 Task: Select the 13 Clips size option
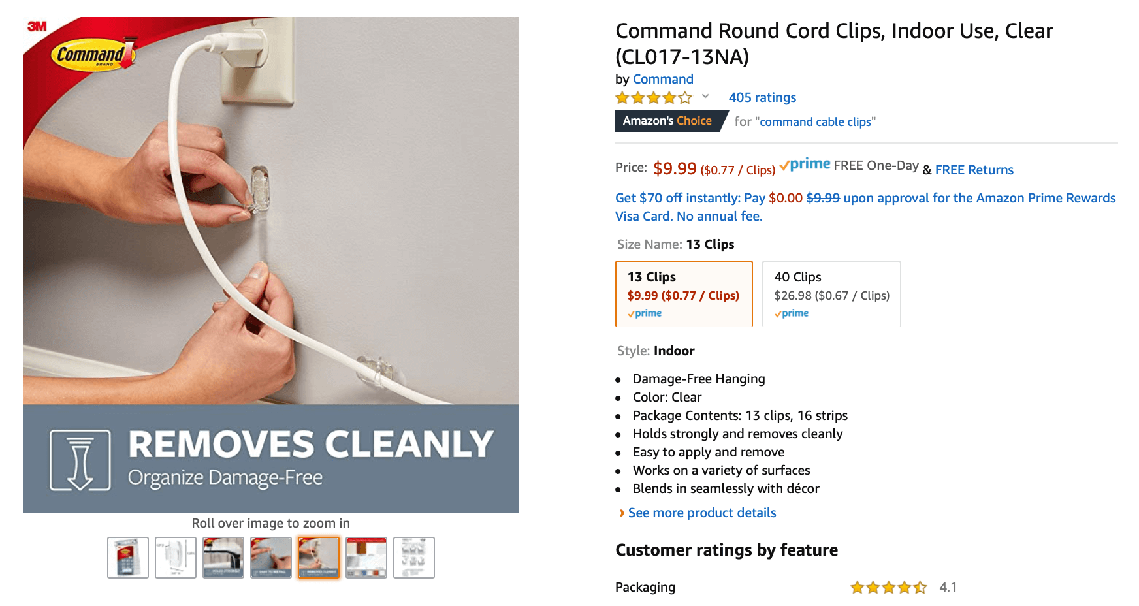click(x=684, y=294)
